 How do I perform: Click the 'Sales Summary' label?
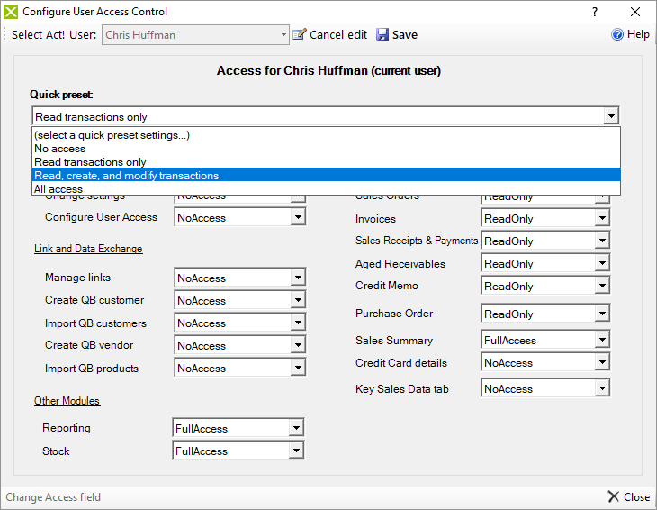(394, 340)
